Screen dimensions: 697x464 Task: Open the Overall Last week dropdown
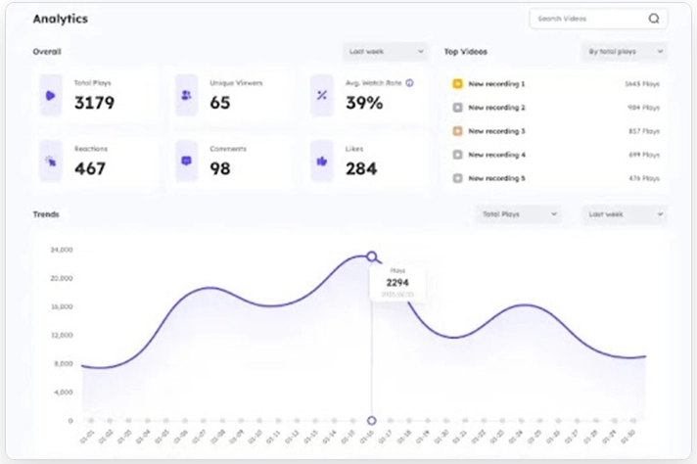pyautogui.click(x=387, y=51)
